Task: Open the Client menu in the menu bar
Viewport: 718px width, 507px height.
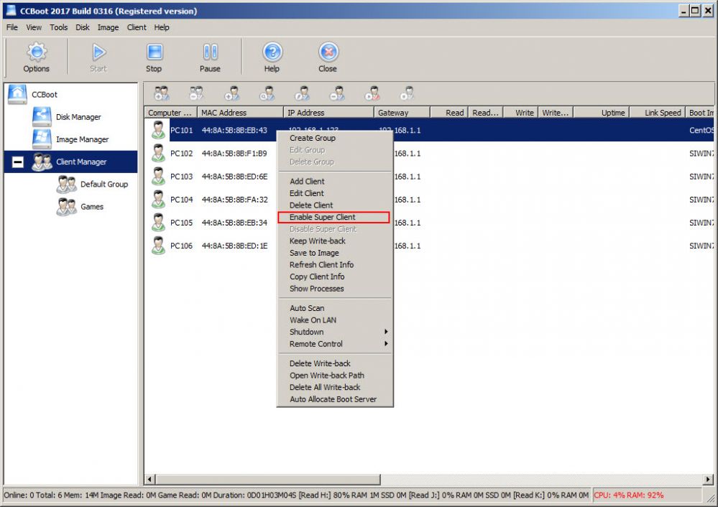Action: (x=137, y=27)
